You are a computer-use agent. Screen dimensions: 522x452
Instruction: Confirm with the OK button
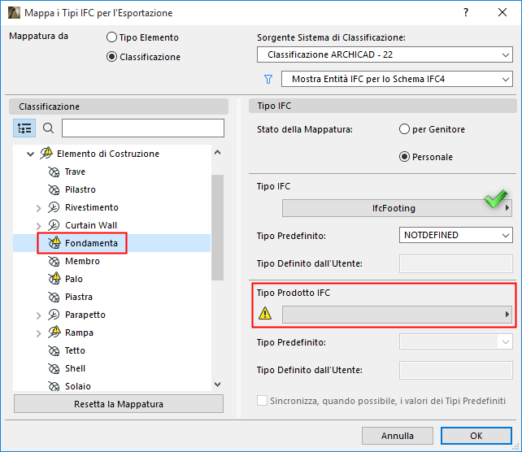476,436
